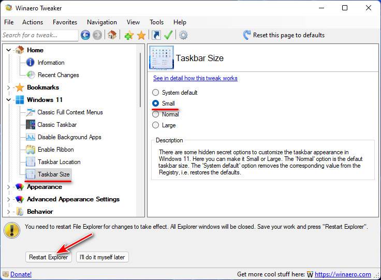Open the https://winaero.com link
381x280 pixels.
tap(343, 274)
